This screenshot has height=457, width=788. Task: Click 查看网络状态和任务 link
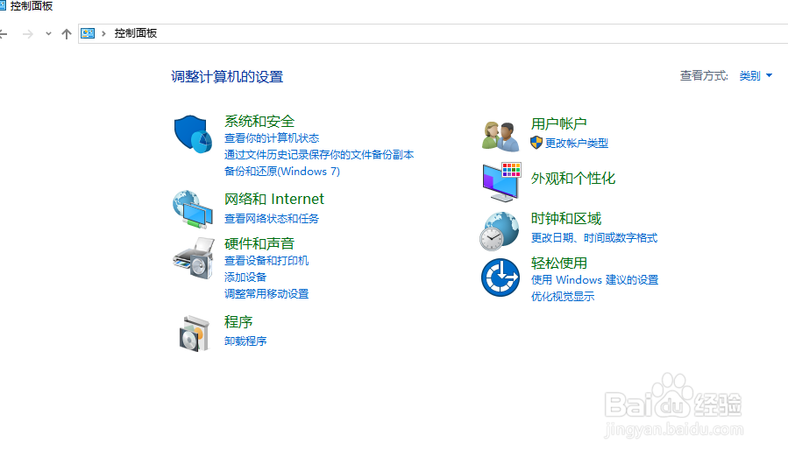pos(272,219)
